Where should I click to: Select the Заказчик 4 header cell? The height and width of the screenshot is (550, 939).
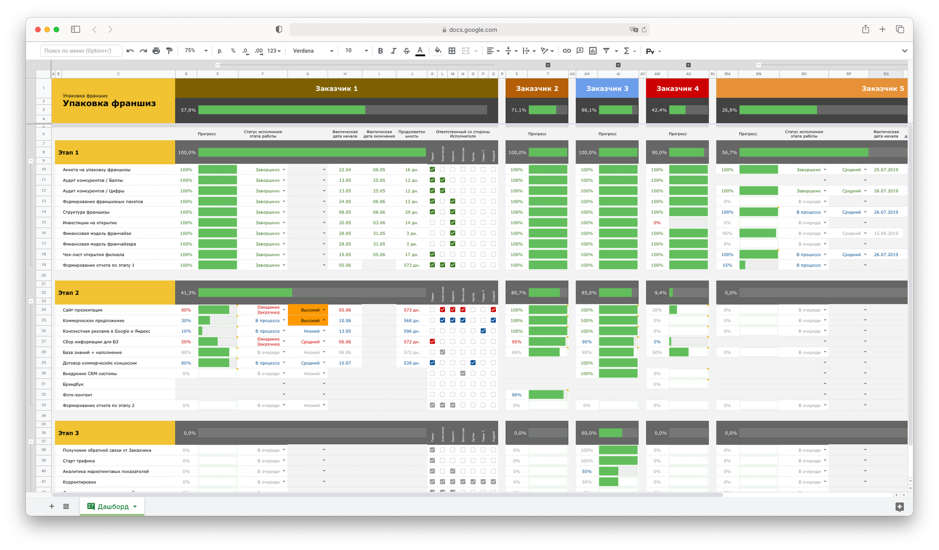click(677, 88)
